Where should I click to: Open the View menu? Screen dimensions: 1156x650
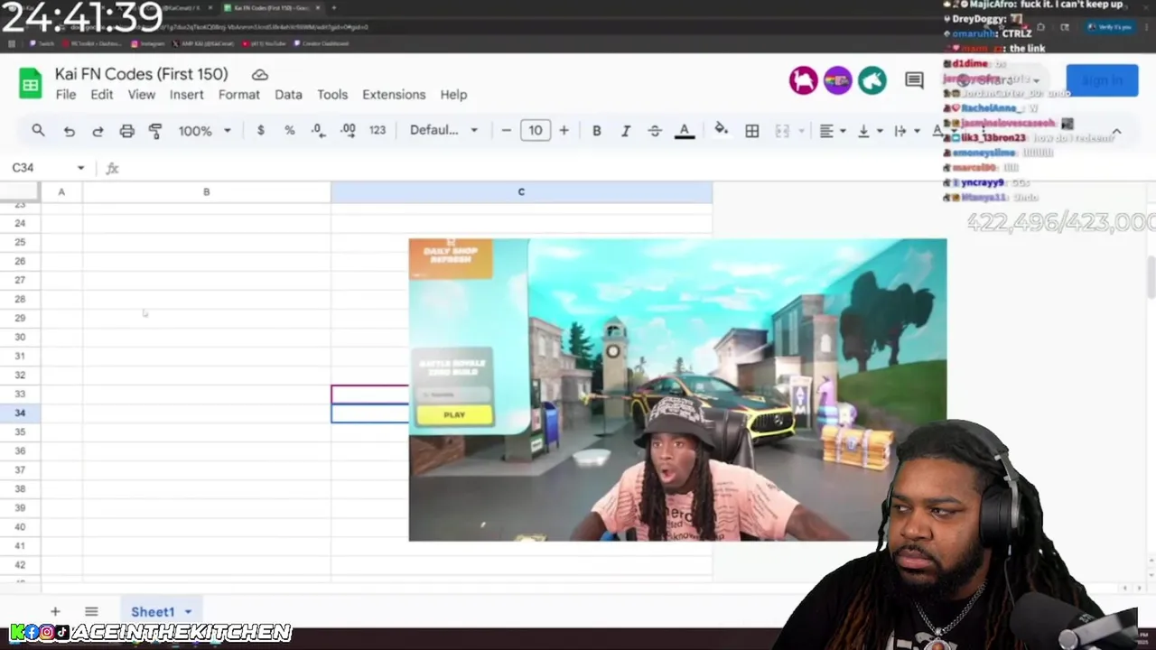[142, 95]
